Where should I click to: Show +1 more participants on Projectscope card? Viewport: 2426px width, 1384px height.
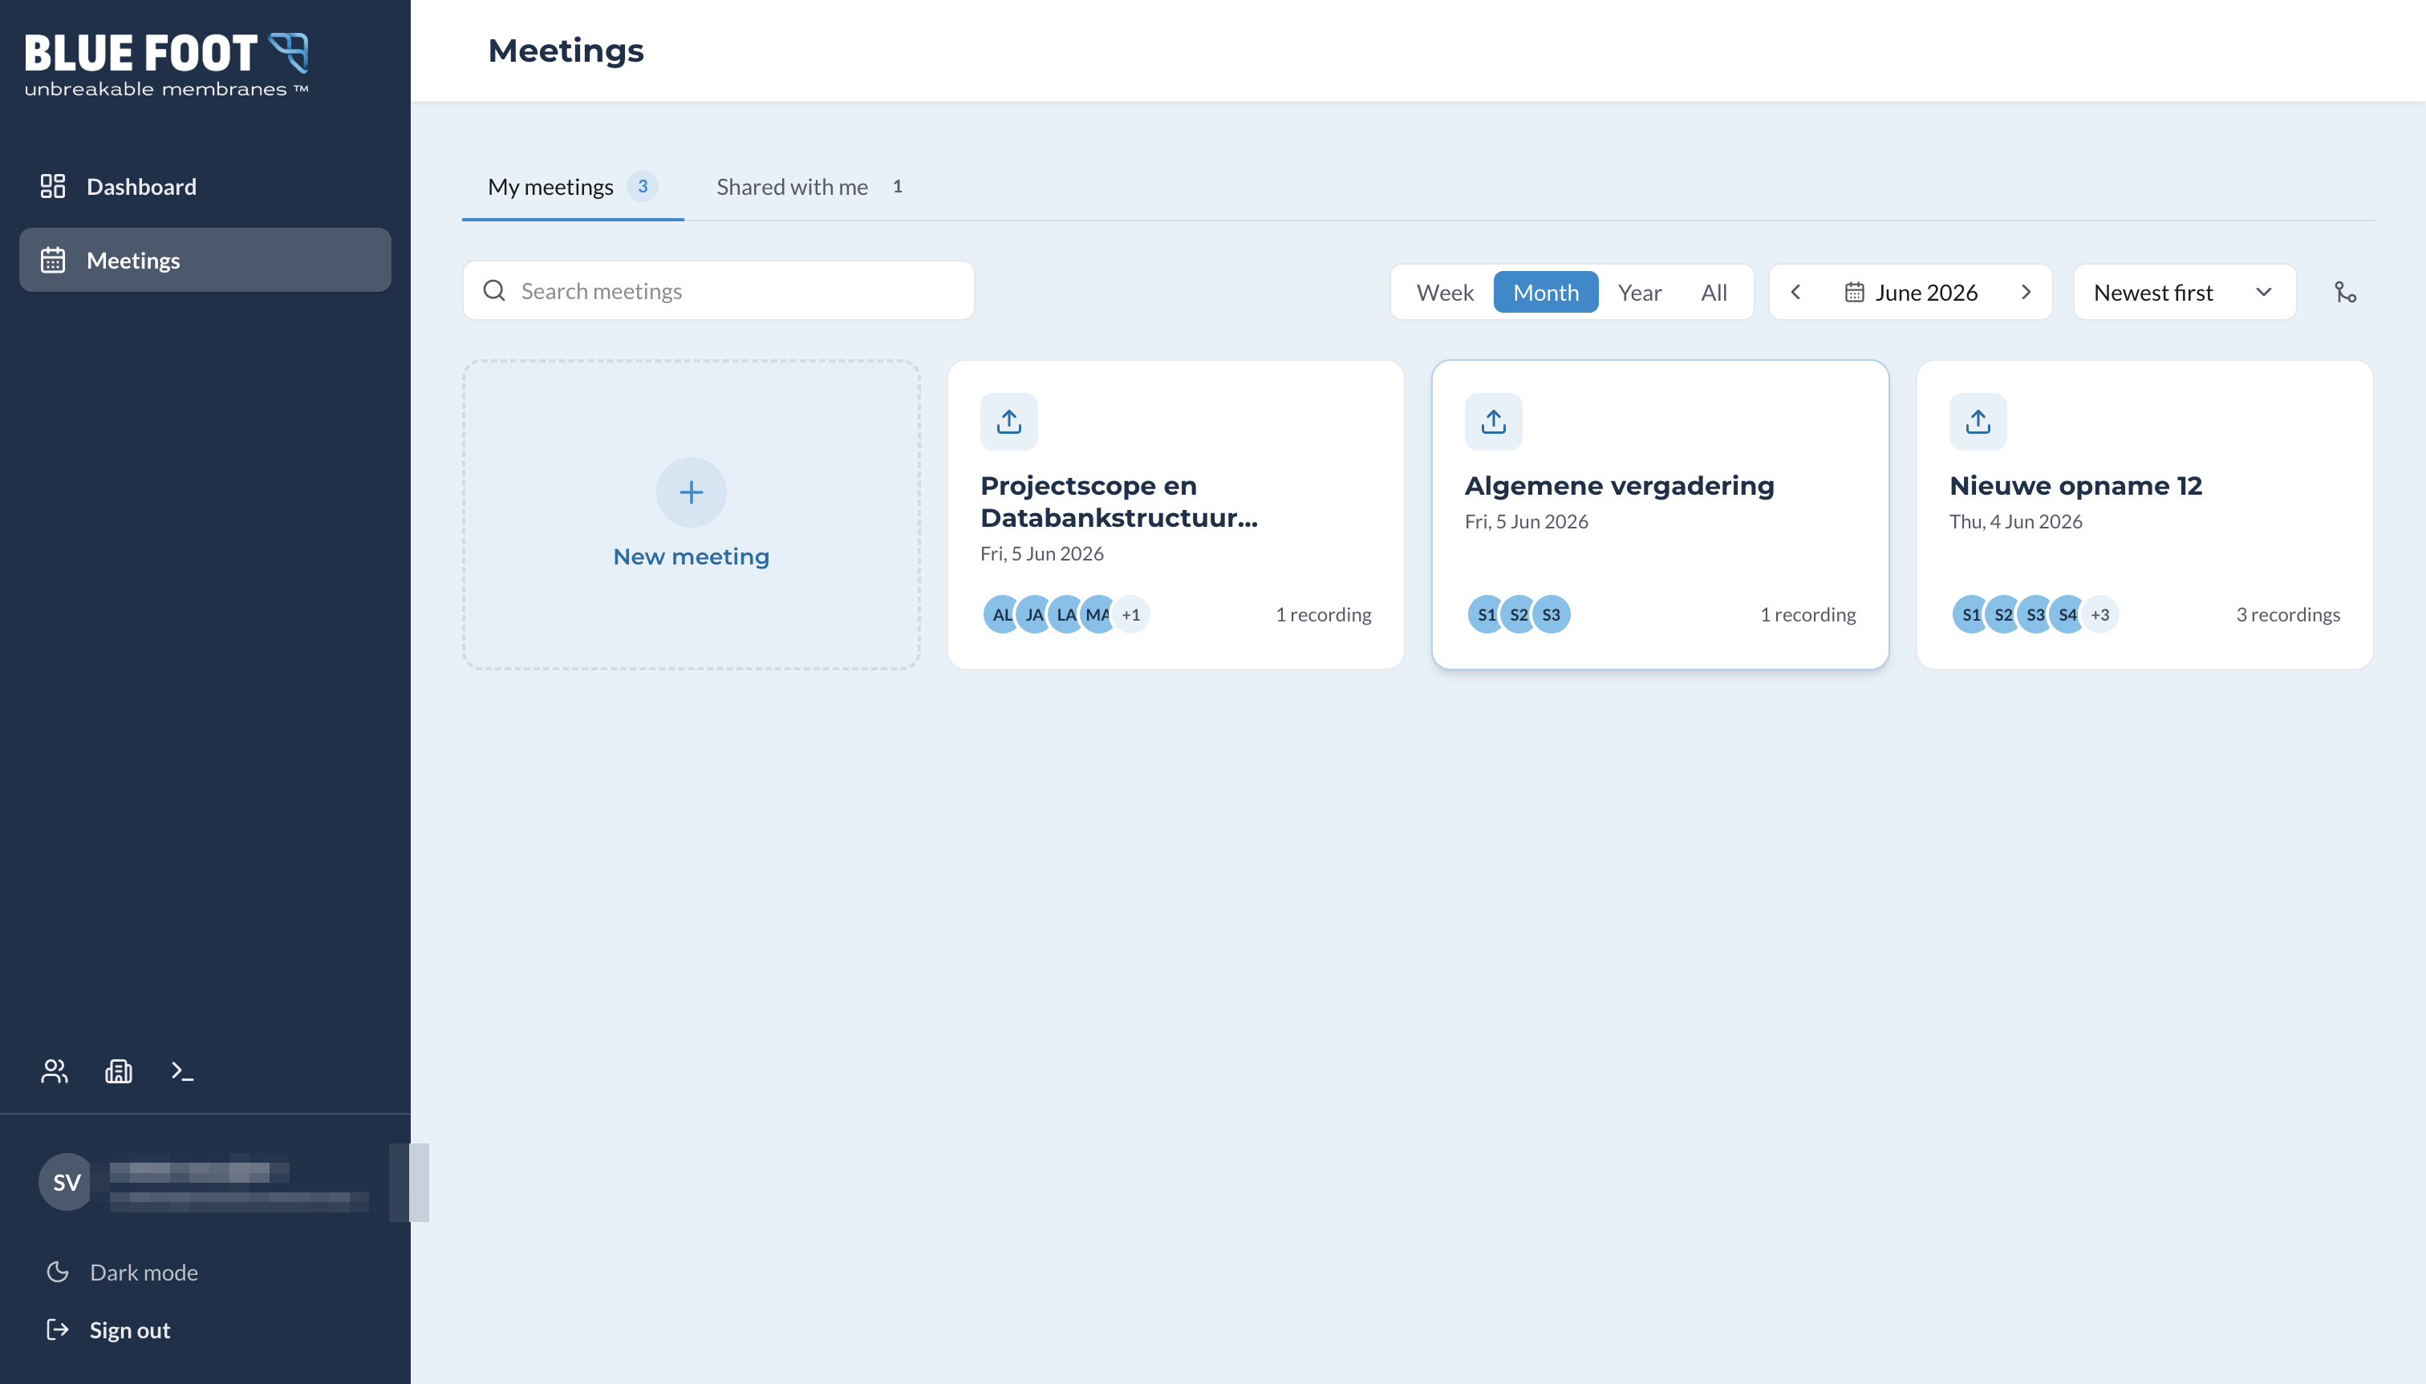point(1130,614)
